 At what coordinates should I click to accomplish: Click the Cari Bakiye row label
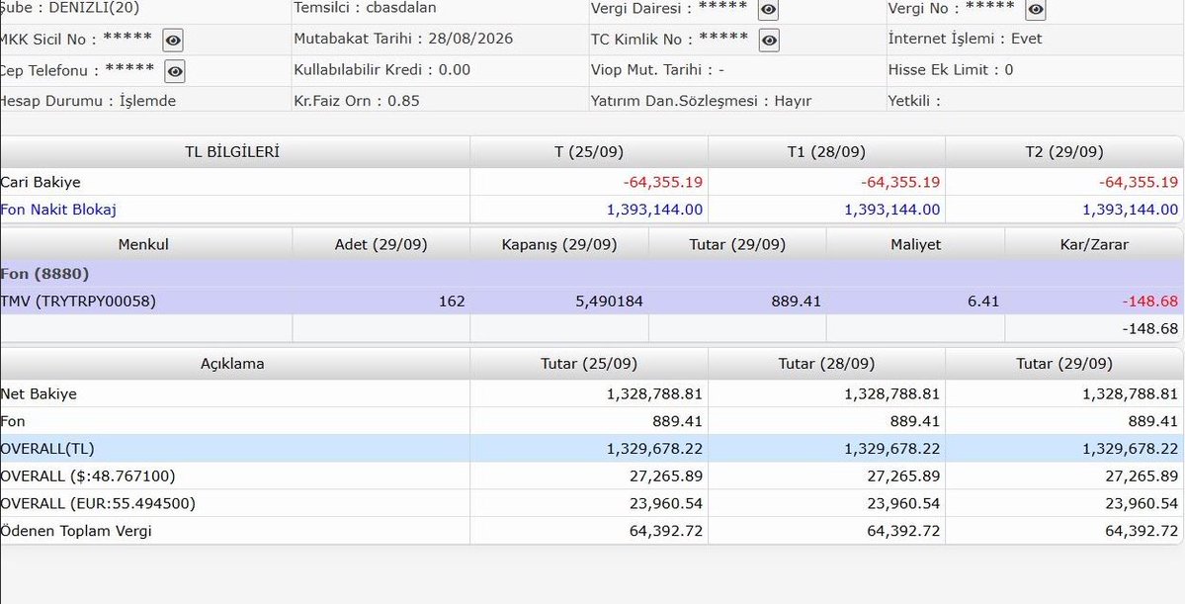(x=41, y=182)
